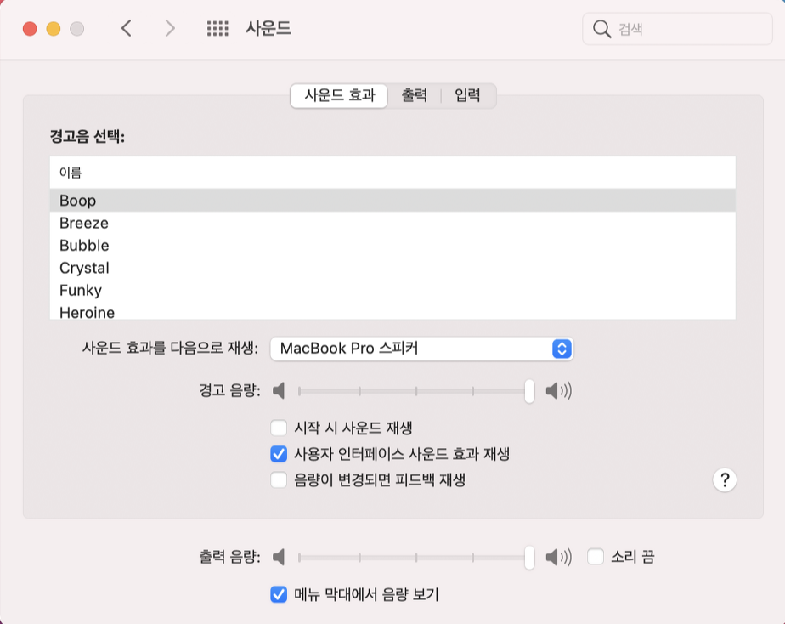Viewport: 785px width, 624px height.
Task: Switch to the 사운드 효과 tab
Action: pyautogui.click(x=339, y=95)
